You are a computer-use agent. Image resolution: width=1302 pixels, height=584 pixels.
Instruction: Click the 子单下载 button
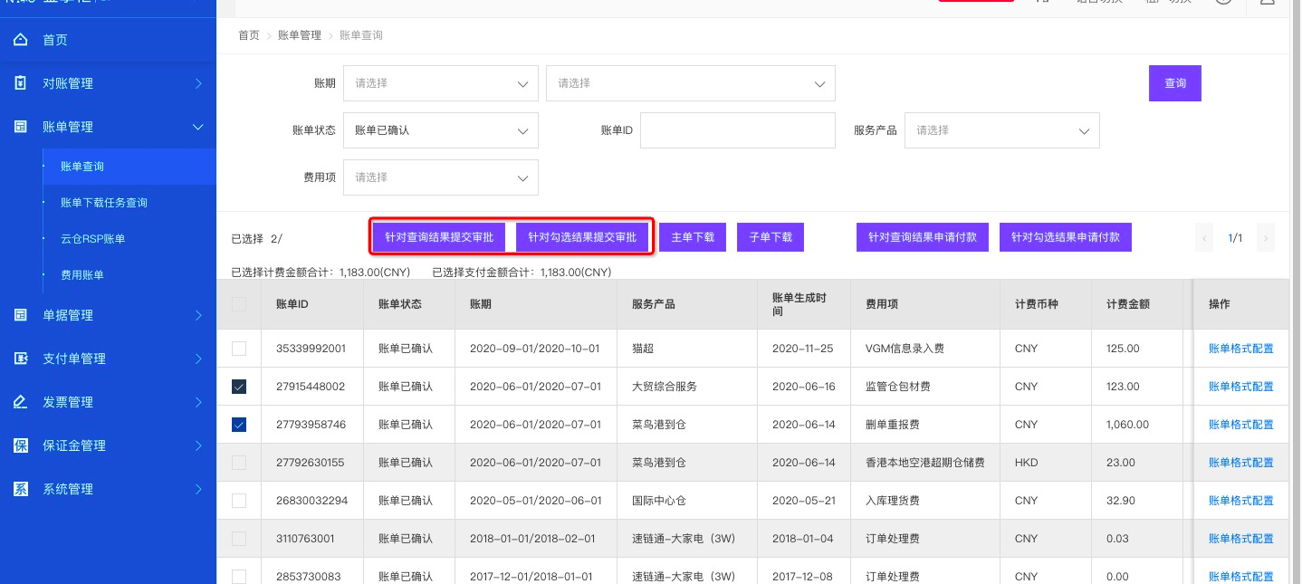[771, 237]
